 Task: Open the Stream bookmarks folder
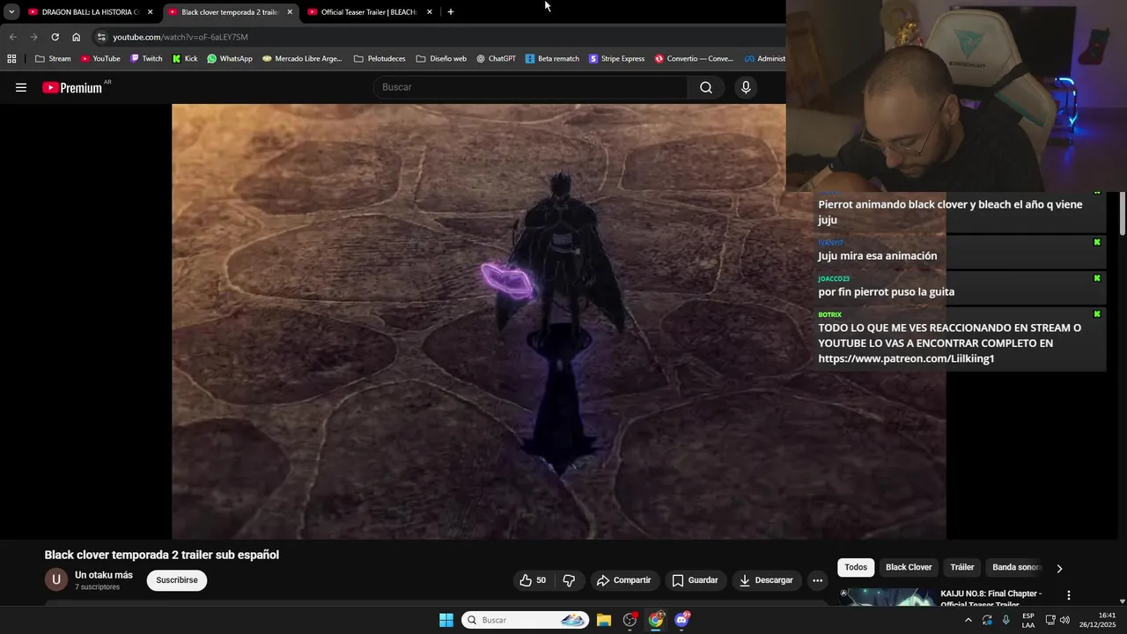53,59
